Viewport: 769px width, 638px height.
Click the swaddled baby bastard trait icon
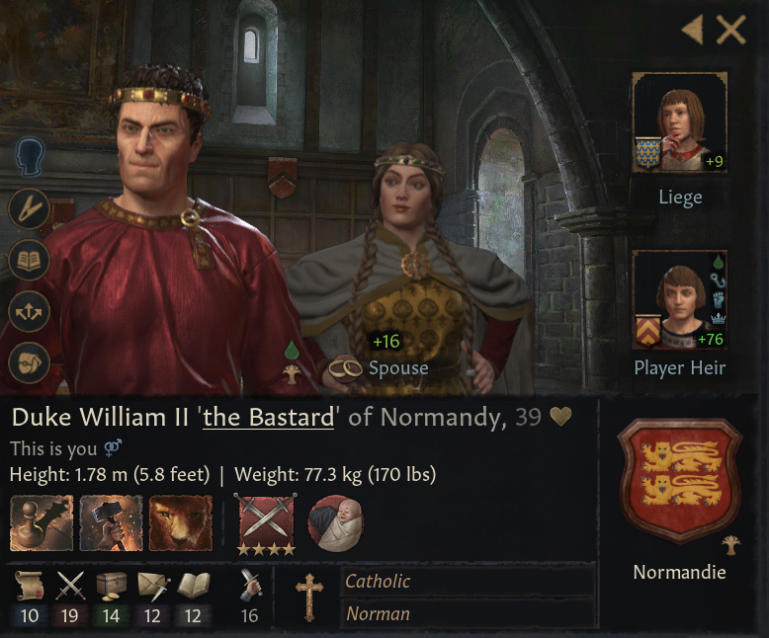(336, 522)
